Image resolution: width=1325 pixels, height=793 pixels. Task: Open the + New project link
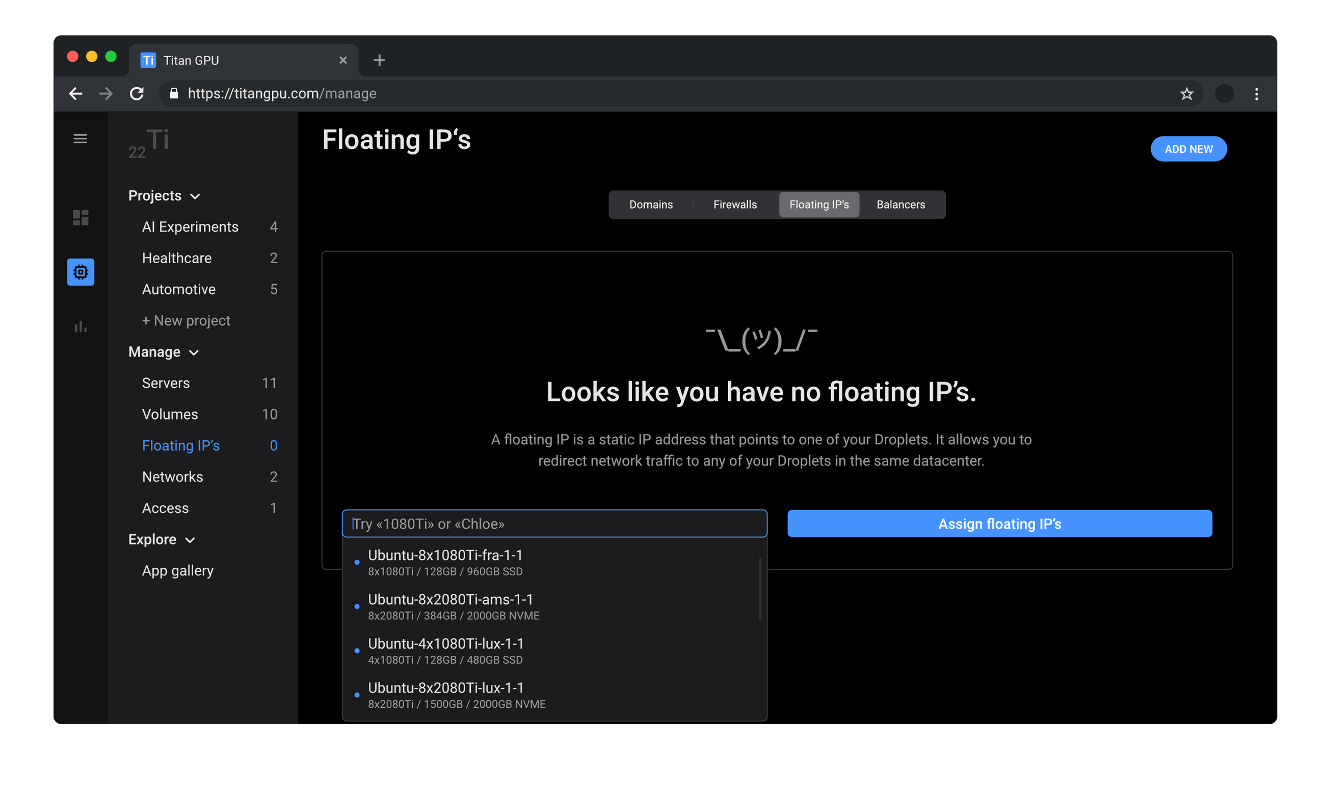[x=186, y=321]
